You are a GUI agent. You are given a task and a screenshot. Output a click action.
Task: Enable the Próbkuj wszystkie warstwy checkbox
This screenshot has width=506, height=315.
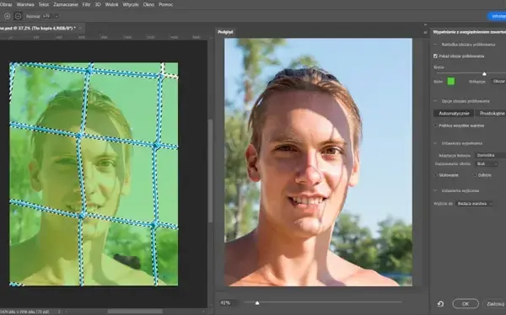[x=435, y=125]
